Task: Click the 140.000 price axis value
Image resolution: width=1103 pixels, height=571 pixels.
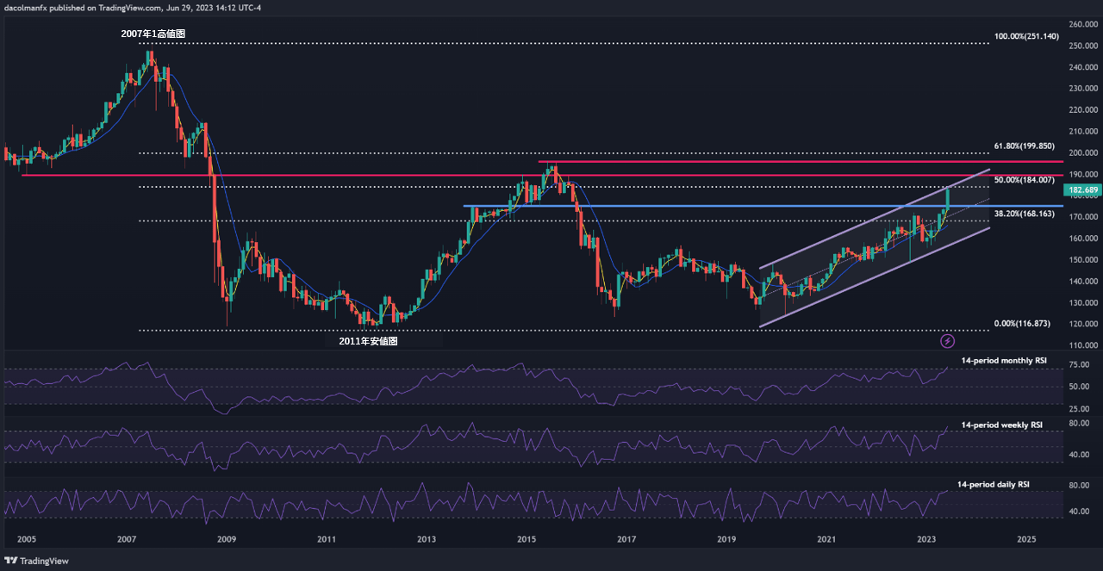Action: click(x=1084, y=282)
